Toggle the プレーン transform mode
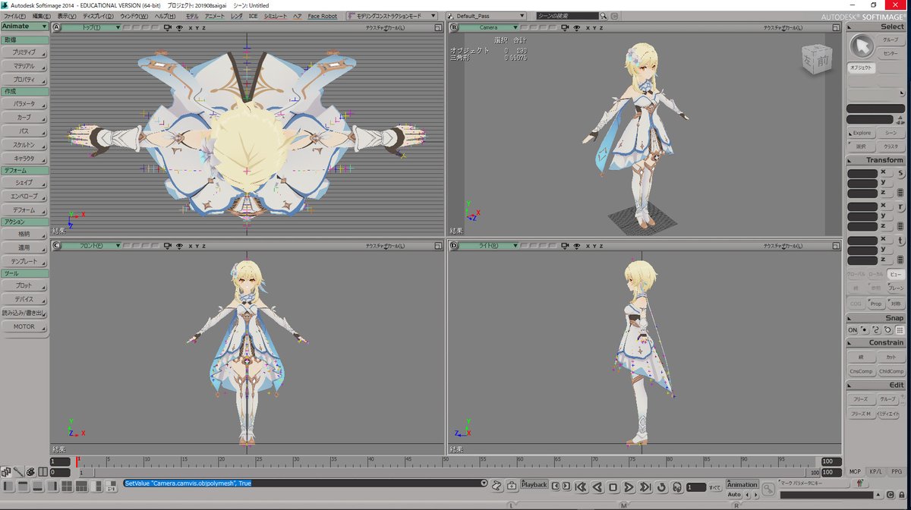 pos(897,288)
